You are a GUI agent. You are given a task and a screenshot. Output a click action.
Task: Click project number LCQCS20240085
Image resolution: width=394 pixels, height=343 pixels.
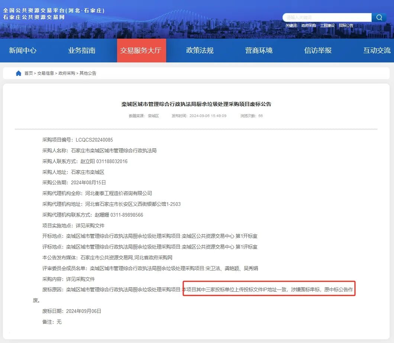tap(94, 140)
